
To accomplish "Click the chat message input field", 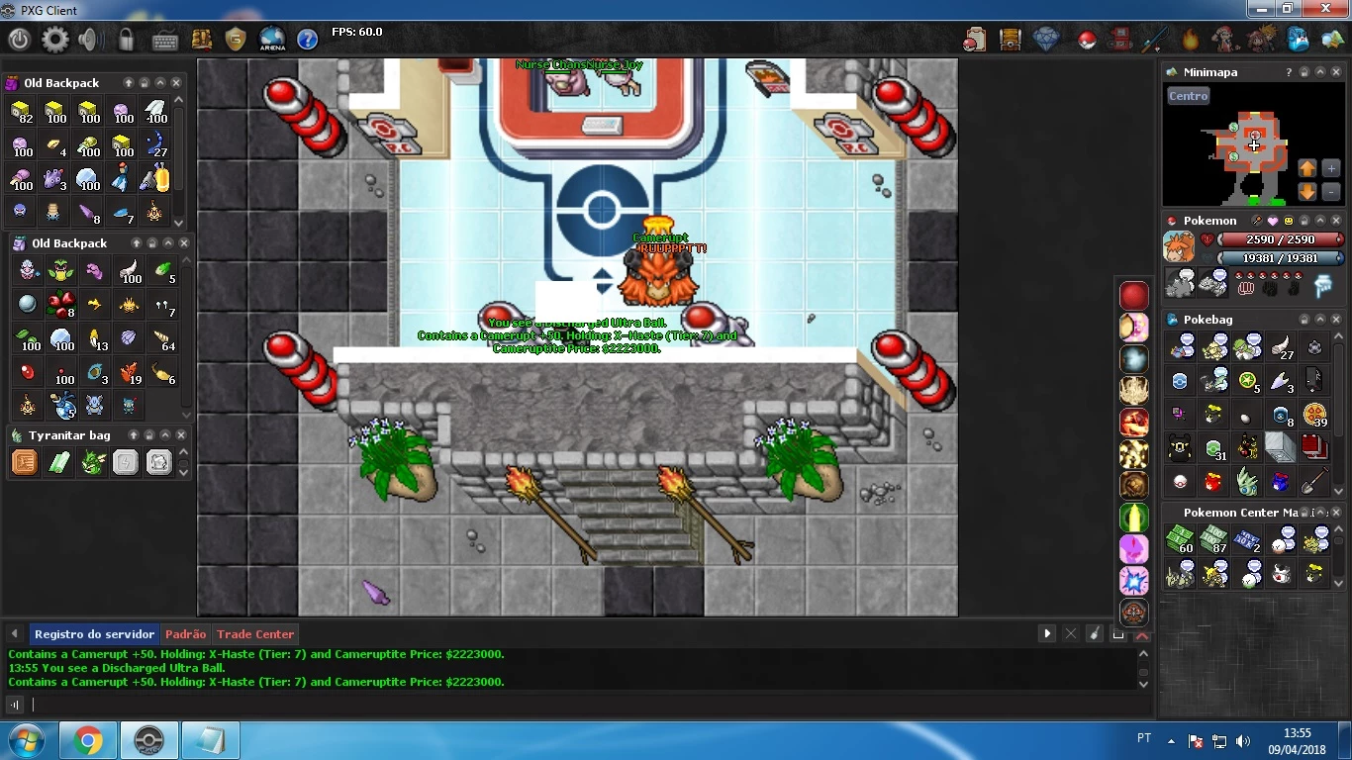I will click(589, 705).
